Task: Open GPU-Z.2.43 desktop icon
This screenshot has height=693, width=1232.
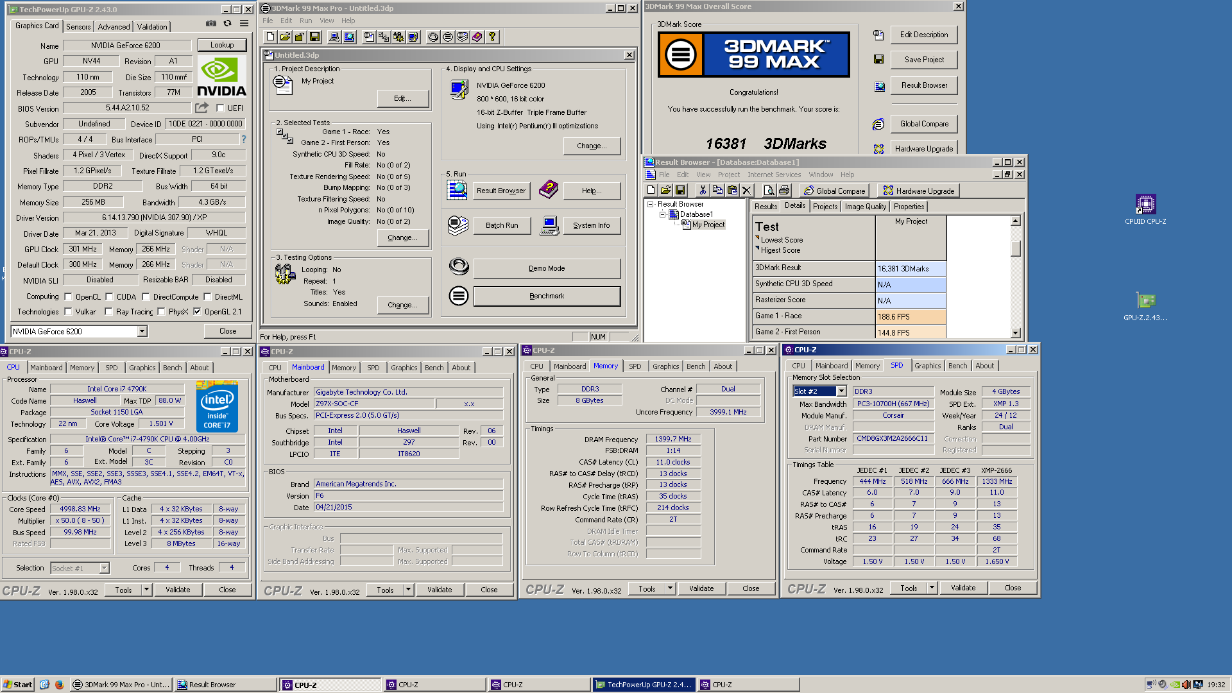Action: [x=1145, y=305]
